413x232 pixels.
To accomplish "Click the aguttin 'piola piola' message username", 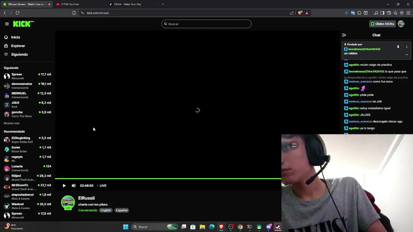I will tap(354, 95).
